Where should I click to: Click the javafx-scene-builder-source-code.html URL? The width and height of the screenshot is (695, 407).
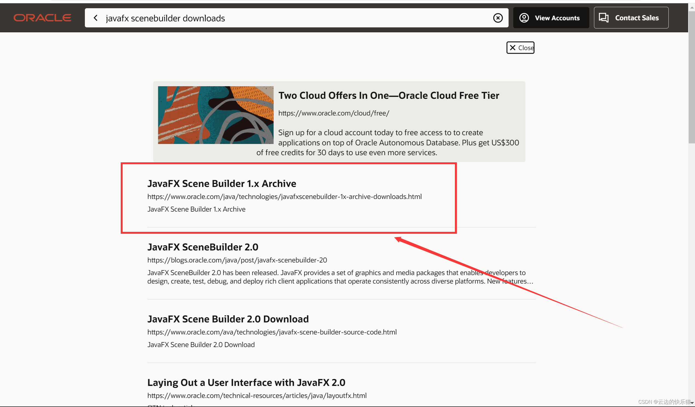(272, 332)
